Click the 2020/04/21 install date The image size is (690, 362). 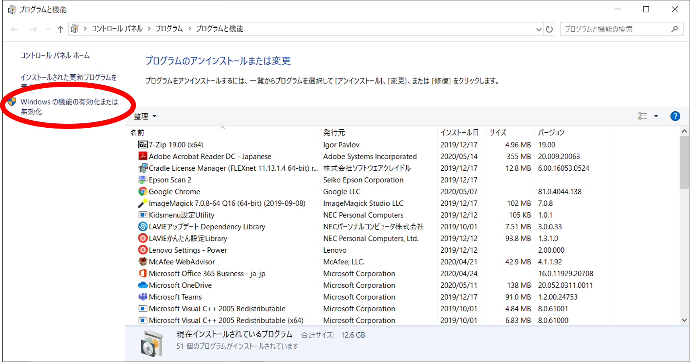pyautogui.click(x=459, y=262)
